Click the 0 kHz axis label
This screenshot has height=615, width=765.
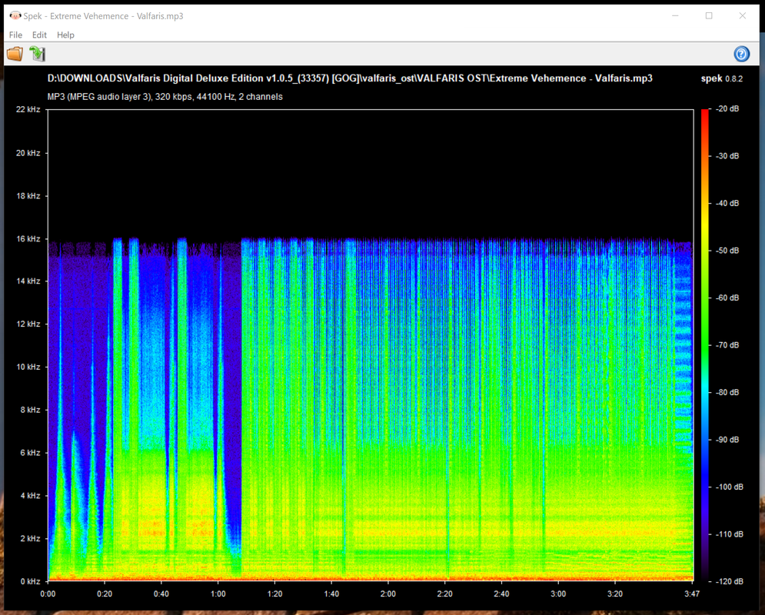click(30, 581)
